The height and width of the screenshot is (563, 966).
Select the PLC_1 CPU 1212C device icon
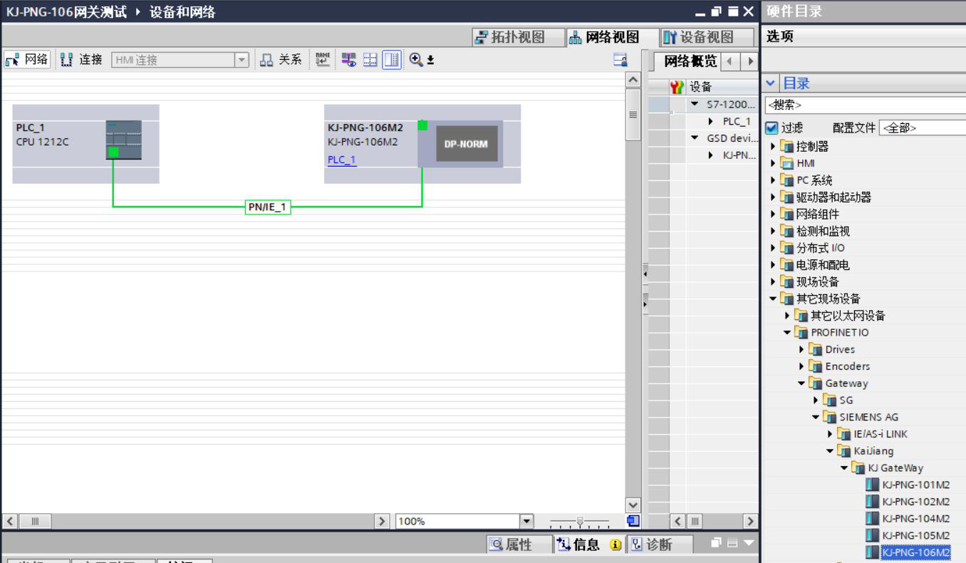[123, 139]
